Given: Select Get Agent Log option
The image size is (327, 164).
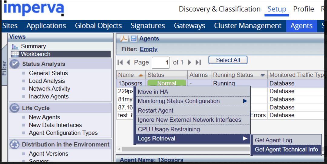Looking at the screenshot, I should [273, 140].
